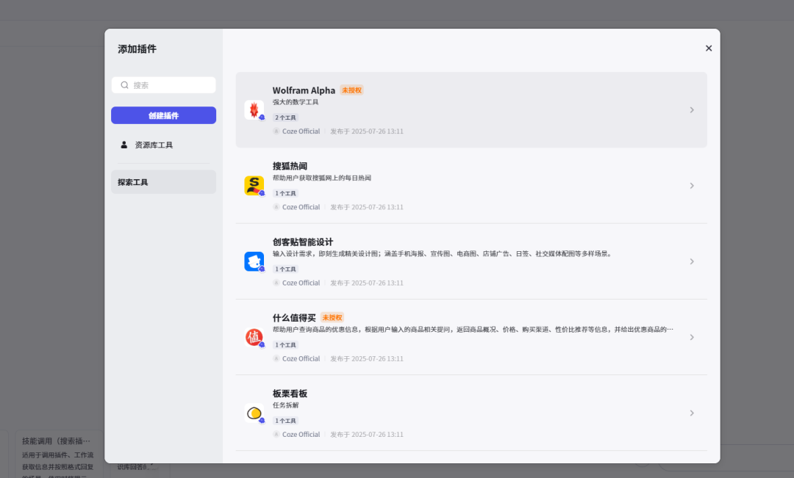Image resolution: width=794 pixels, height=478 pixels.
Task: Click the 什么值得买 plugin logo
Action: (x=254, y=337)
